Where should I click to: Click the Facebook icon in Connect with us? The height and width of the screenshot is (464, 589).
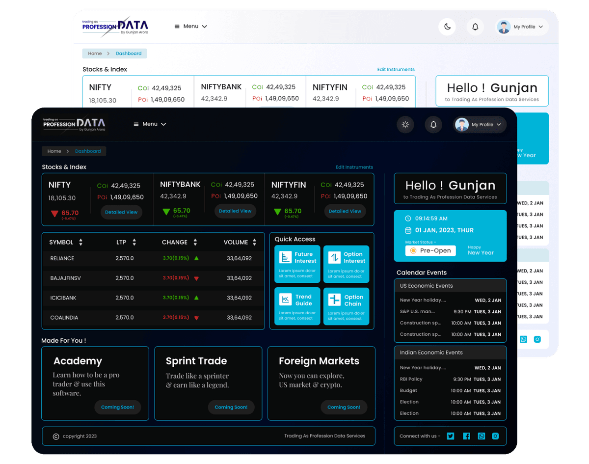pos(466,436)
